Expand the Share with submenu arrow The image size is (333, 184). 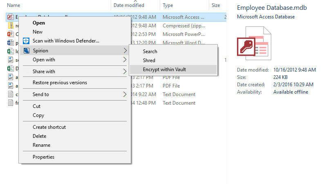pyautogui.click(x=125, y=72)
